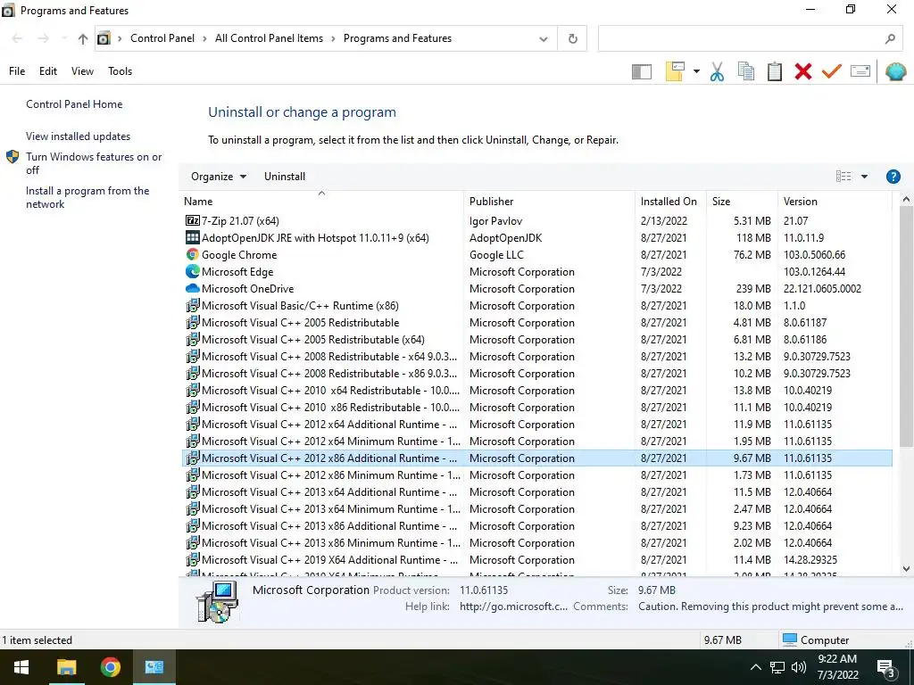This screenshot has height=685, width=914.
Task: Select Microsoft Visual Basic/C++ Runtime (x86) row
Action: point(537,306)
